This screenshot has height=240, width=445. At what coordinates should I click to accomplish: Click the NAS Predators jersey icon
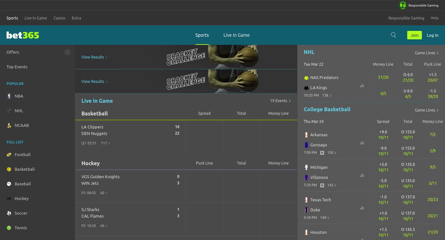point(306,78)
